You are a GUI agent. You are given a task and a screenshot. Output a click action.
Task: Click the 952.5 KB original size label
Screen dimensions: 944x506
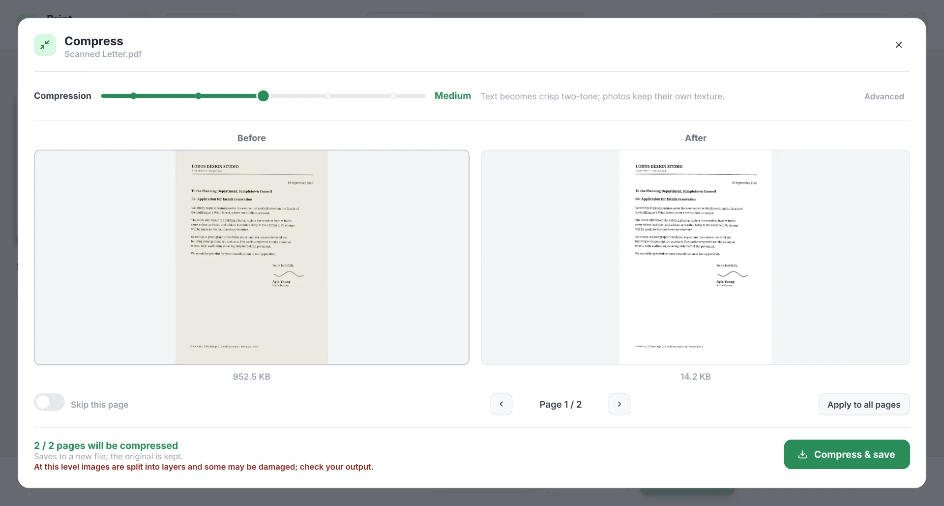[x=251, y=377]
